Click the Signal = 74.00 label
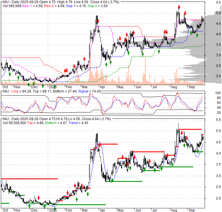The width and height of the screenshot is (222, 212). 89,91
